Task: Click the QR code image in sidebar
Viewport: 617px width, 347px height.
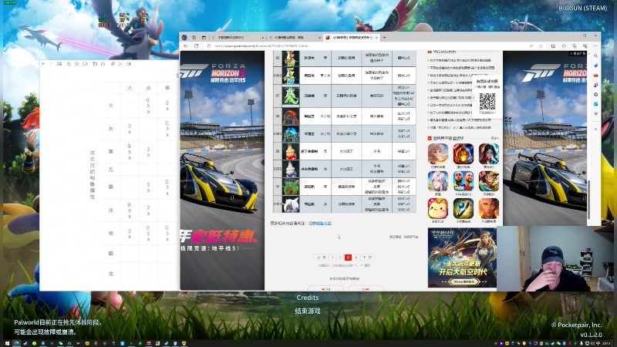Action: pos(487,102)
